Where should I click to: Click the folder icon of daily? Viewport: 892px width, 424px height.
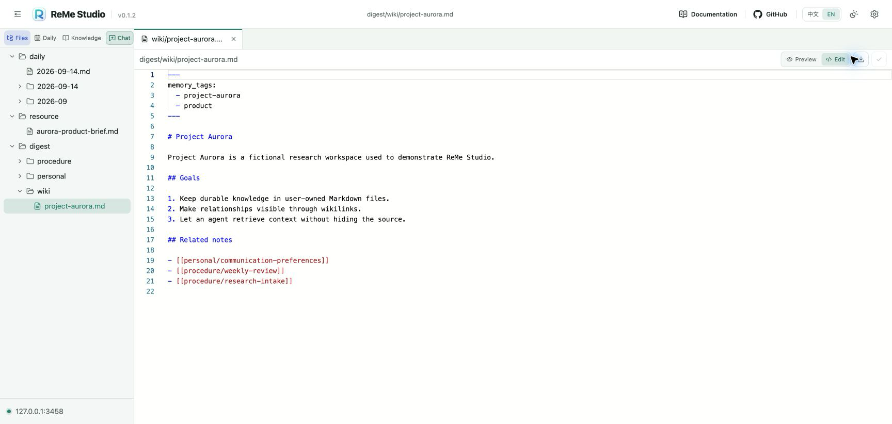tap(22, 56)
